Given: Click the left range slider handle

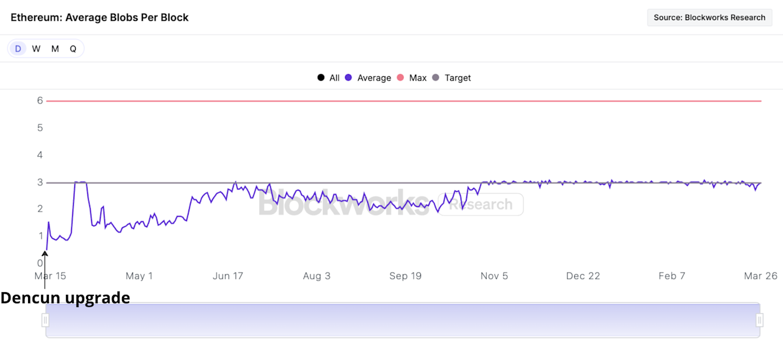Looking at the screenshot, I should (x=46, y=320).
